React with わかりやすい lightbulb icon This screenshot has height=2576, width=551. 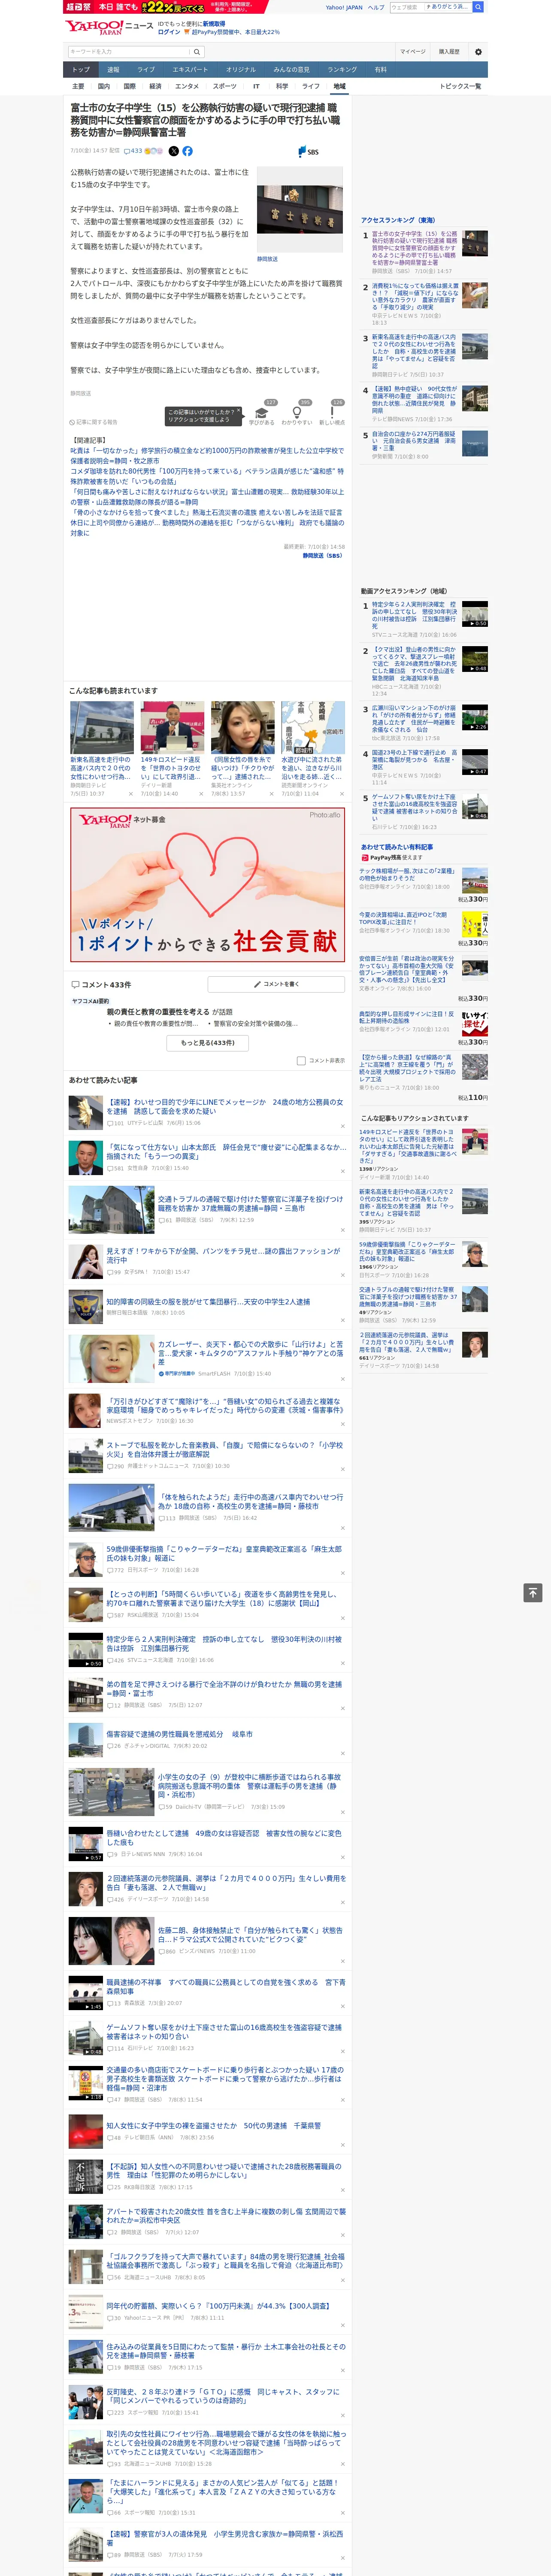pyautogui.click(x=297, y=414)
